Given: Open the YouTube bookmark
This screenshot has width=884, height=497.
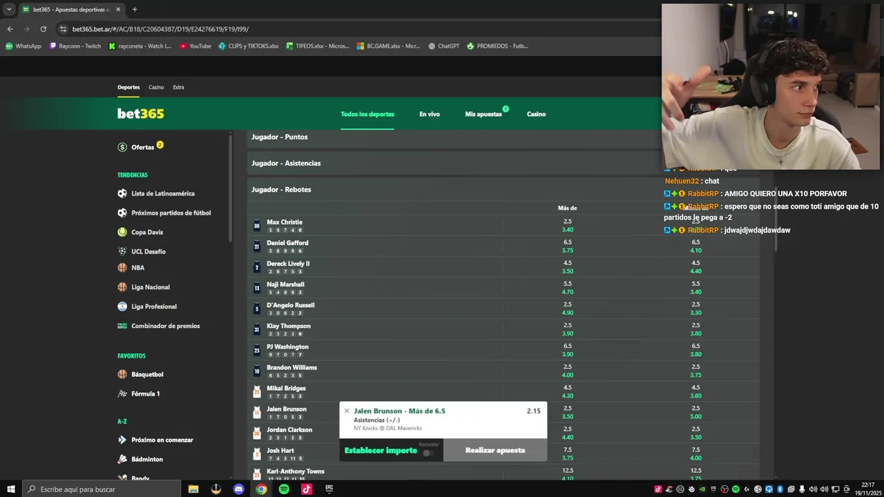Looking at the screenshot, I should (x=195, y=46).
